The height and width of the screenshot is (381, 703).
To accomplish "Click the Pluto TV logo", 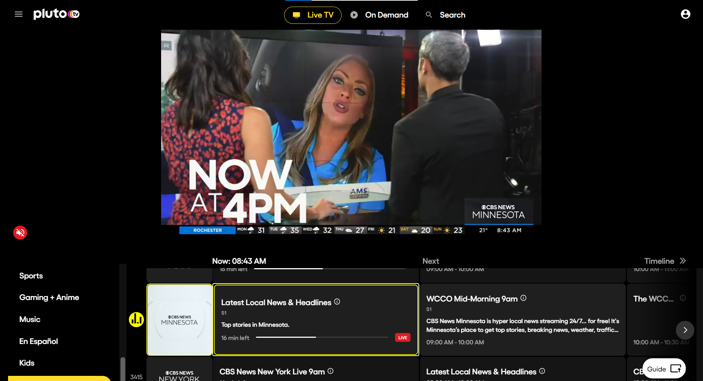I will point(56,14).
